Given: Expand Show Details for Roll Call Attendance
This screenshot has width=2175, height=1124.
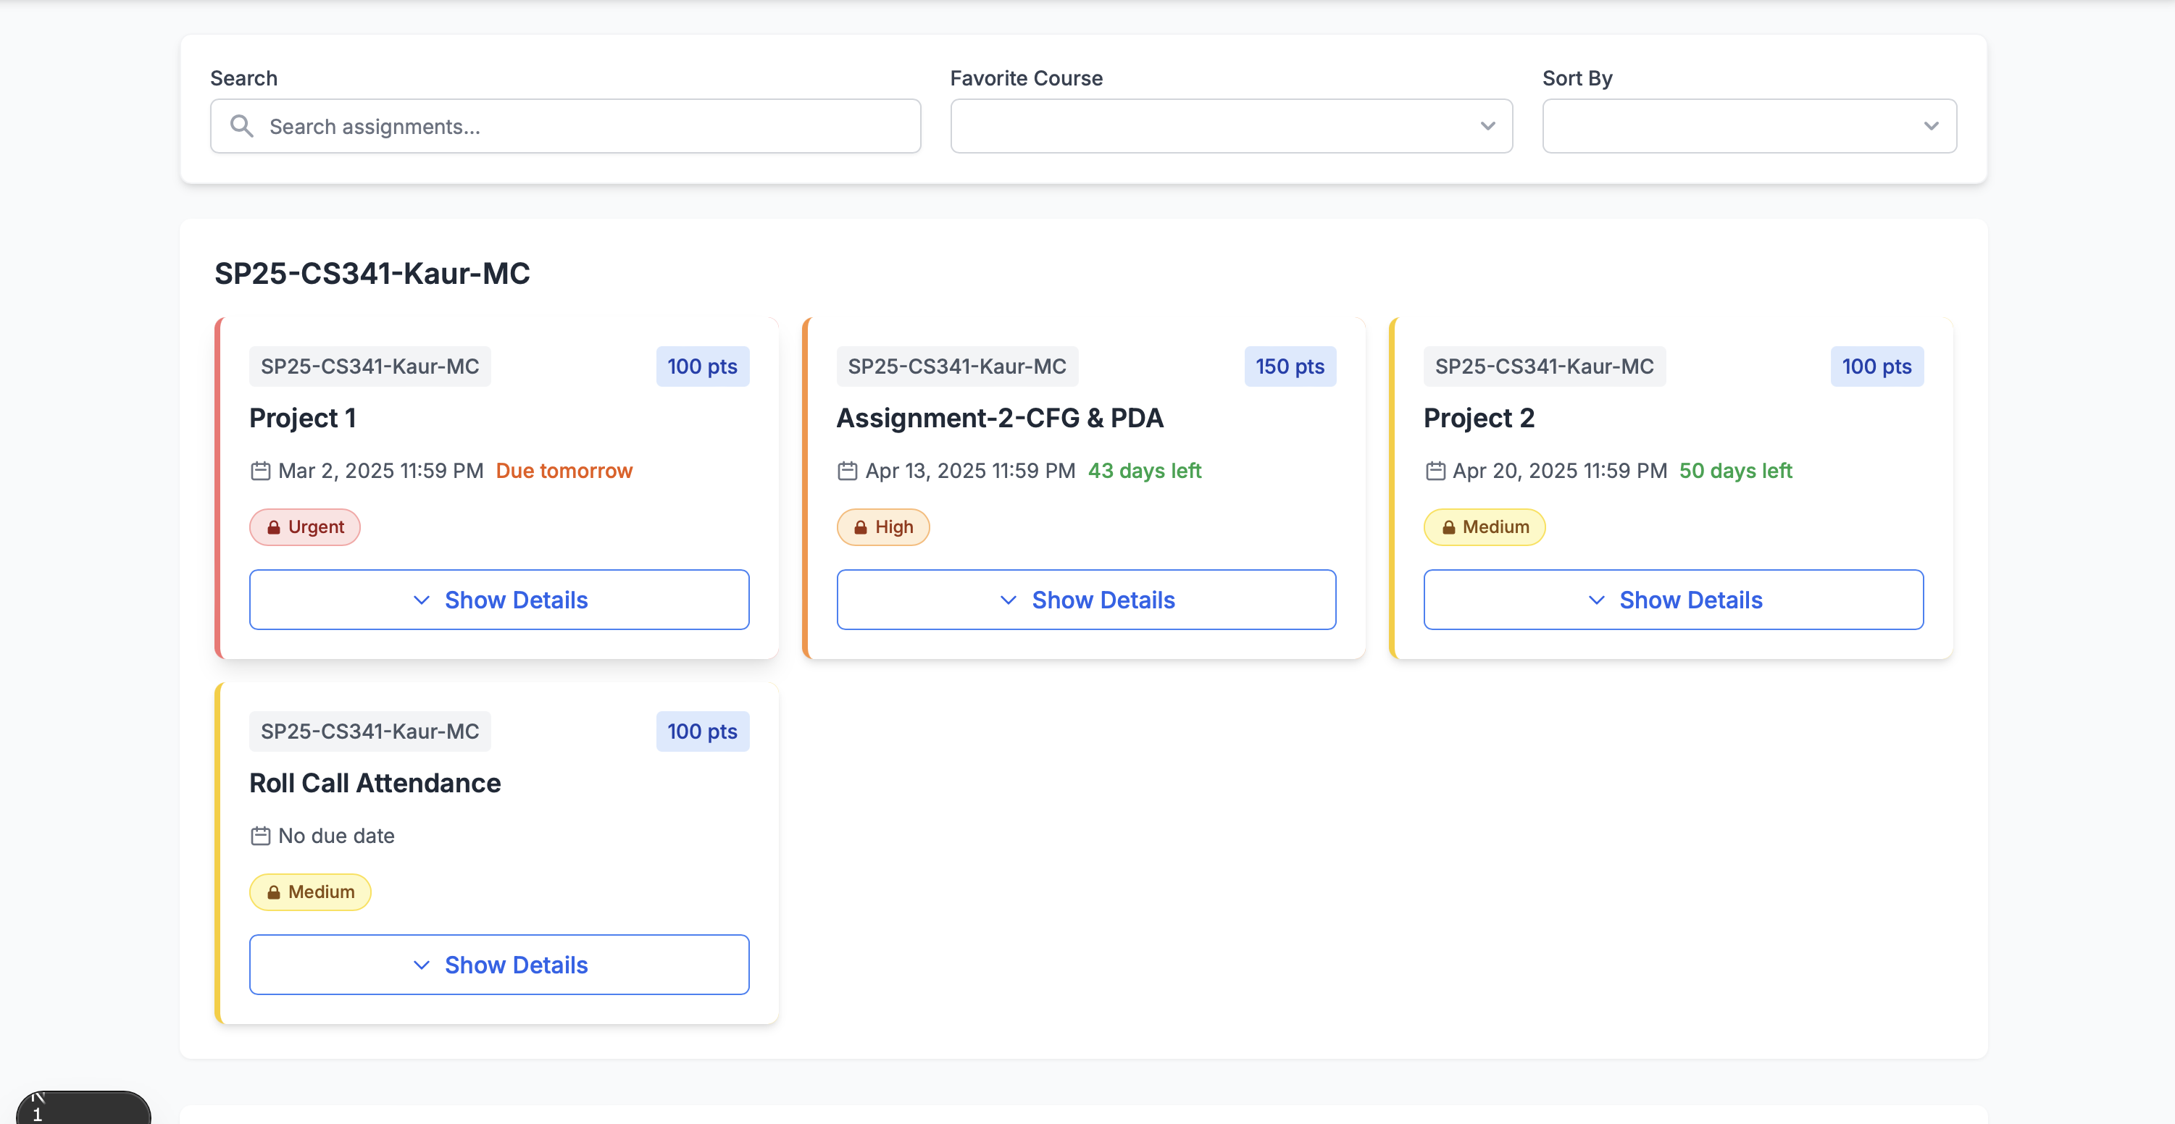Looking at the screenshot, I should 499,964.
